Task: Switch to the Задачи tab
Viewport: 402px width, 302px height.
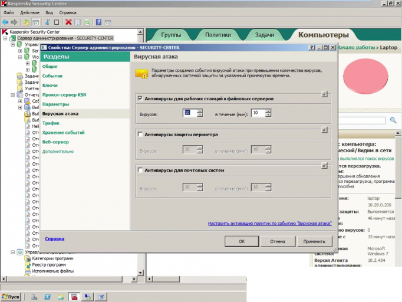Action: 264,35
